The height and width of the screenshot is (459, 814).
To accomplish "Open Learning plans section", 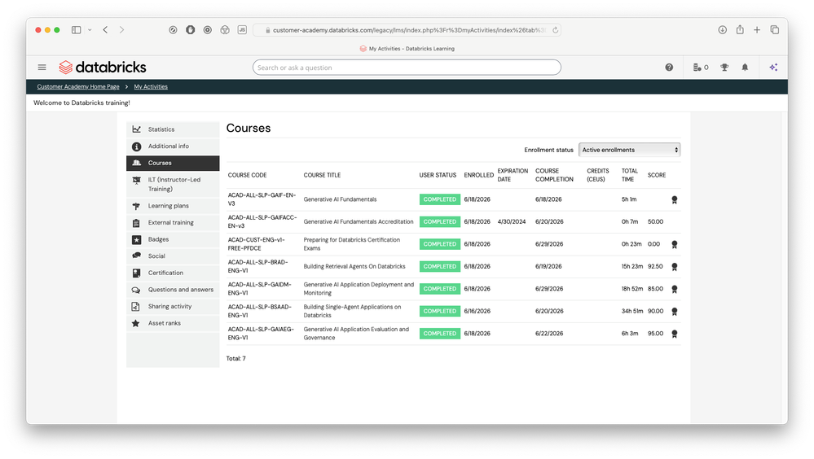I will (x=173, y=206).
